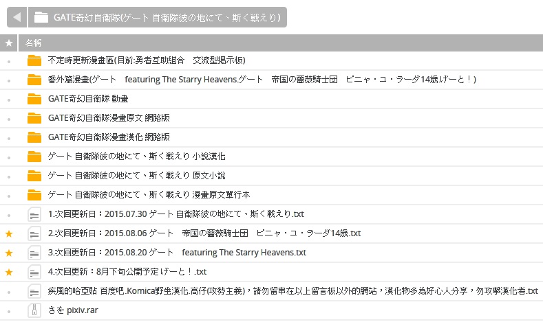Unstar the 2015.08.20 featuring Starry Heavens file
The height and width of the screenshot is (322, 543).
click(x=9, y=253)
